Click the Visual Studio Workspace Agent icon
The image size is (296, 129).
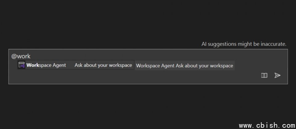click(x=22, y=65)
